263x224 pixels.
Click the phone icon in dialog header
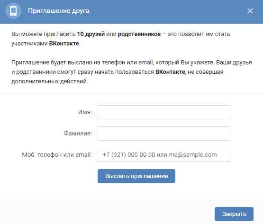pos(13,11)
